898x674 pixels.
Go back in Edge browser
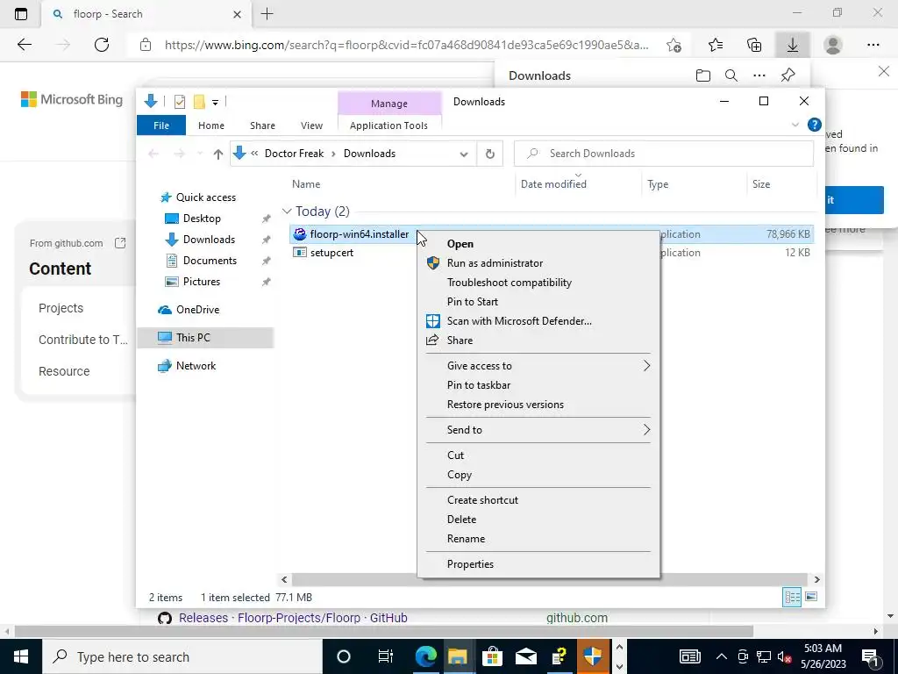coord(24,45)
